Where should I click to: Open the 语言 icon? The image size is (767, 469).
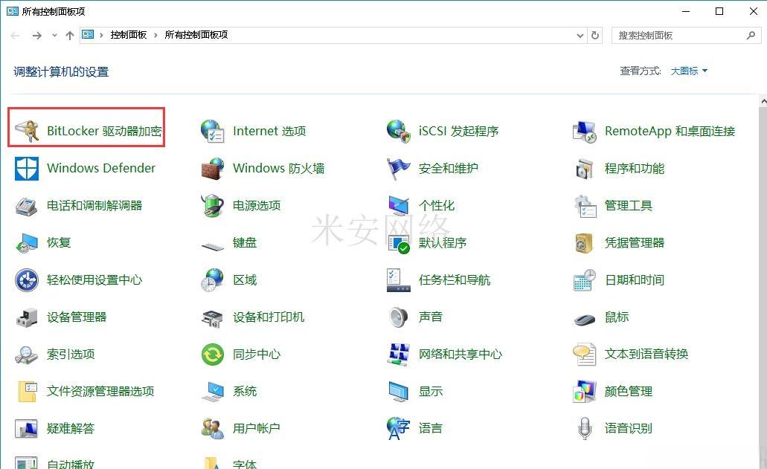(398, 428)
